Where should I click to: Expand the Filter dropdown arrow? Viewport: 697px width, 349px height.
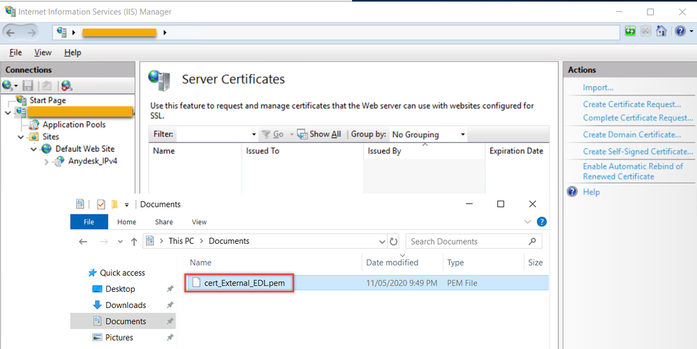pyautogui.click(x=254, y=134)
